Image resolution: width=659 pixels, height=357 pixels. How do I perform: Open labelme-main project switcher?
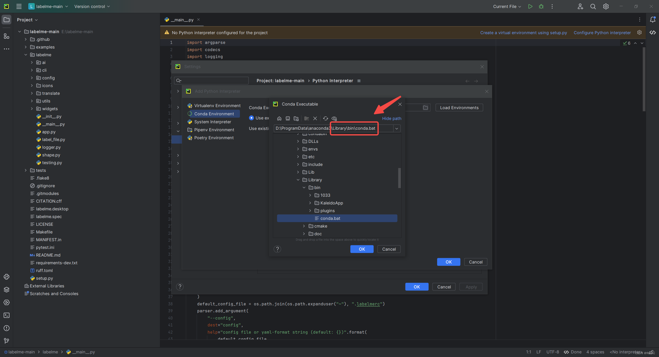tap(48, 6)
